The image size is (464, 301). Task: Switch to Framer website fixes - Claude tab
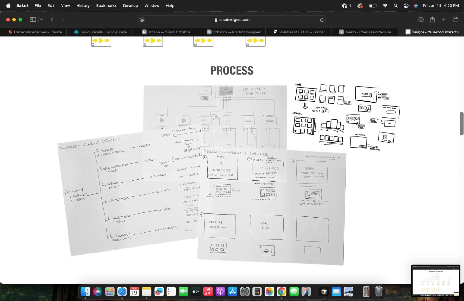pyautogui.click(x=34, y=32)
